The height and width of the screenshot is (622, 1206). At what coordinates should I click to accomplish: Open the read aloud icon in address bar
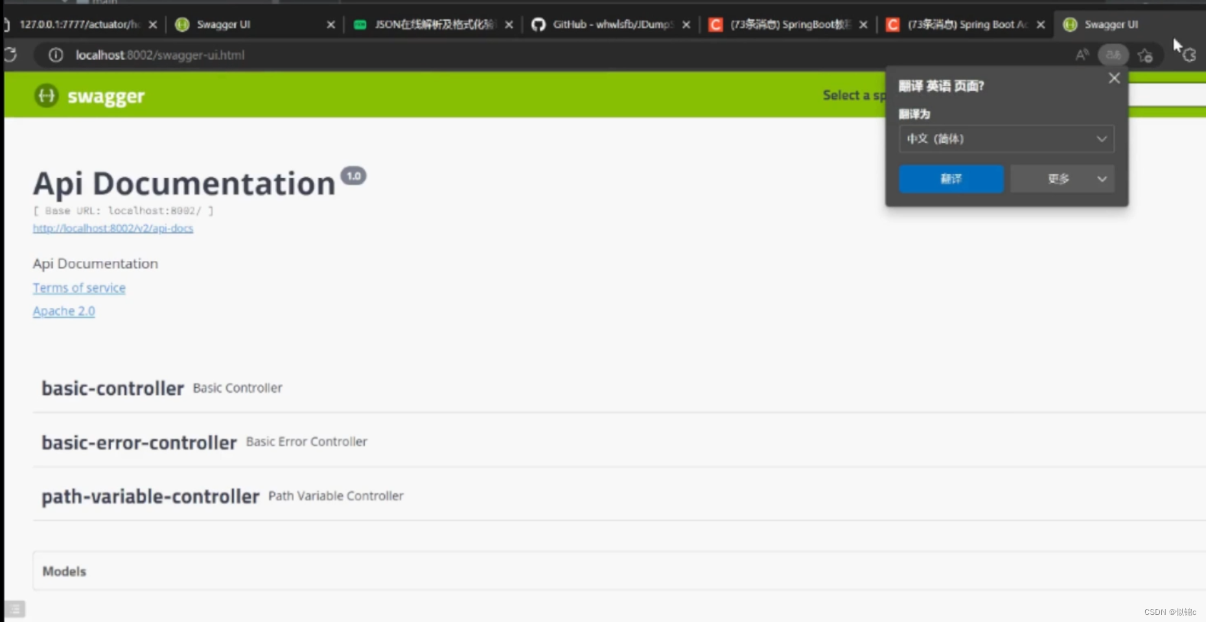point(1082,55)
